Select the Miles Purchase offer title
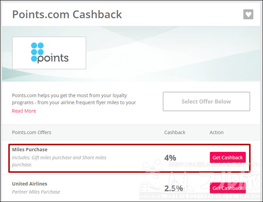Image resolution: width=263 pixels, height=202 pixels. click(x=30, y=149)
